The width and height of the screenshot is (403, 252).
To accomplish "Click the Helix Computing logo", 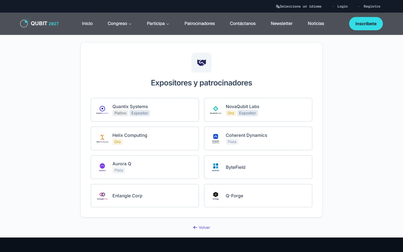I will 102,139.
